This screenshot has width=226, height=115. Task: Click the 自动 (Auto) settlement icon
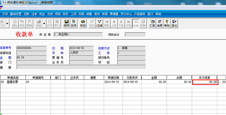click(x=83, y=23)
